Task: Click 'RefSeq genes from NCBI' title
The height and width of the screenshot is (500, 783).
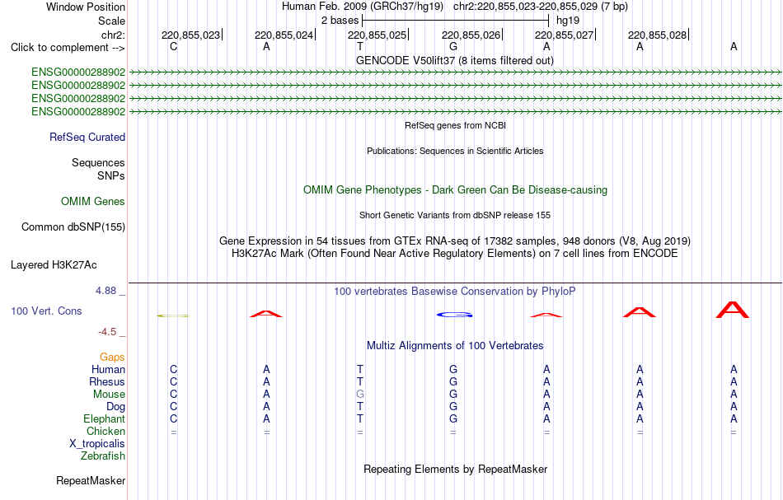Action: point(455,125)
